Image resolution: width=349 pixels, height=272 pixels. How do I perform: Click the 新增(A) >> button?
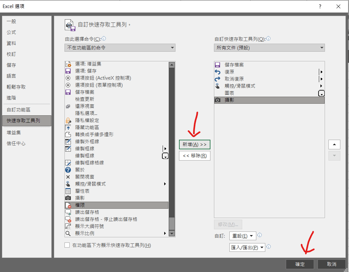pyautogui.click(x=194, y=145)
